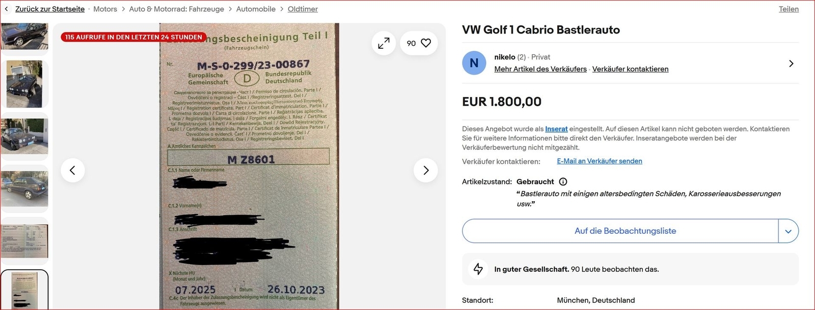Screen dimensions: 815x310
Task: Click the seller avatar letter N
Action: pyautogui.click(x=474, y=63)
